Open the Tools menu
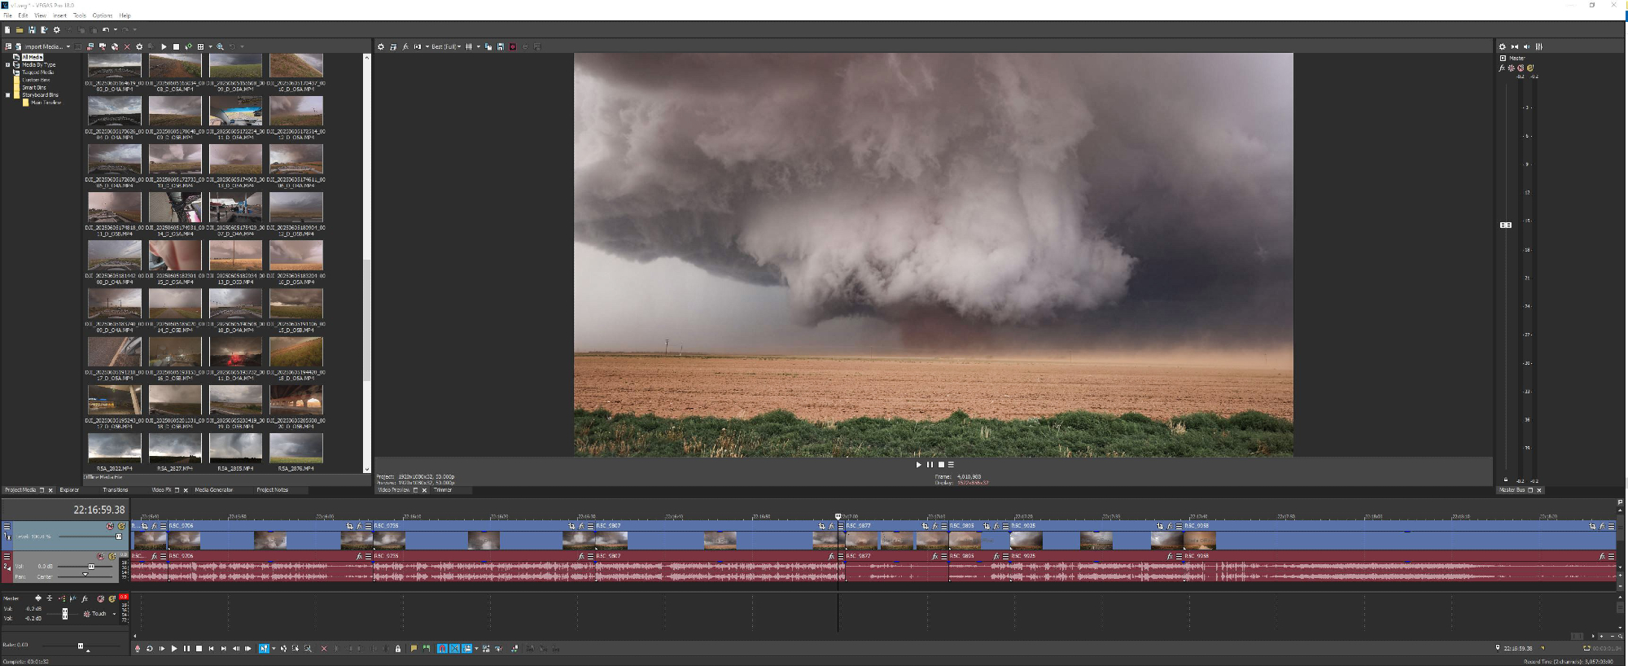 point(80,15)
